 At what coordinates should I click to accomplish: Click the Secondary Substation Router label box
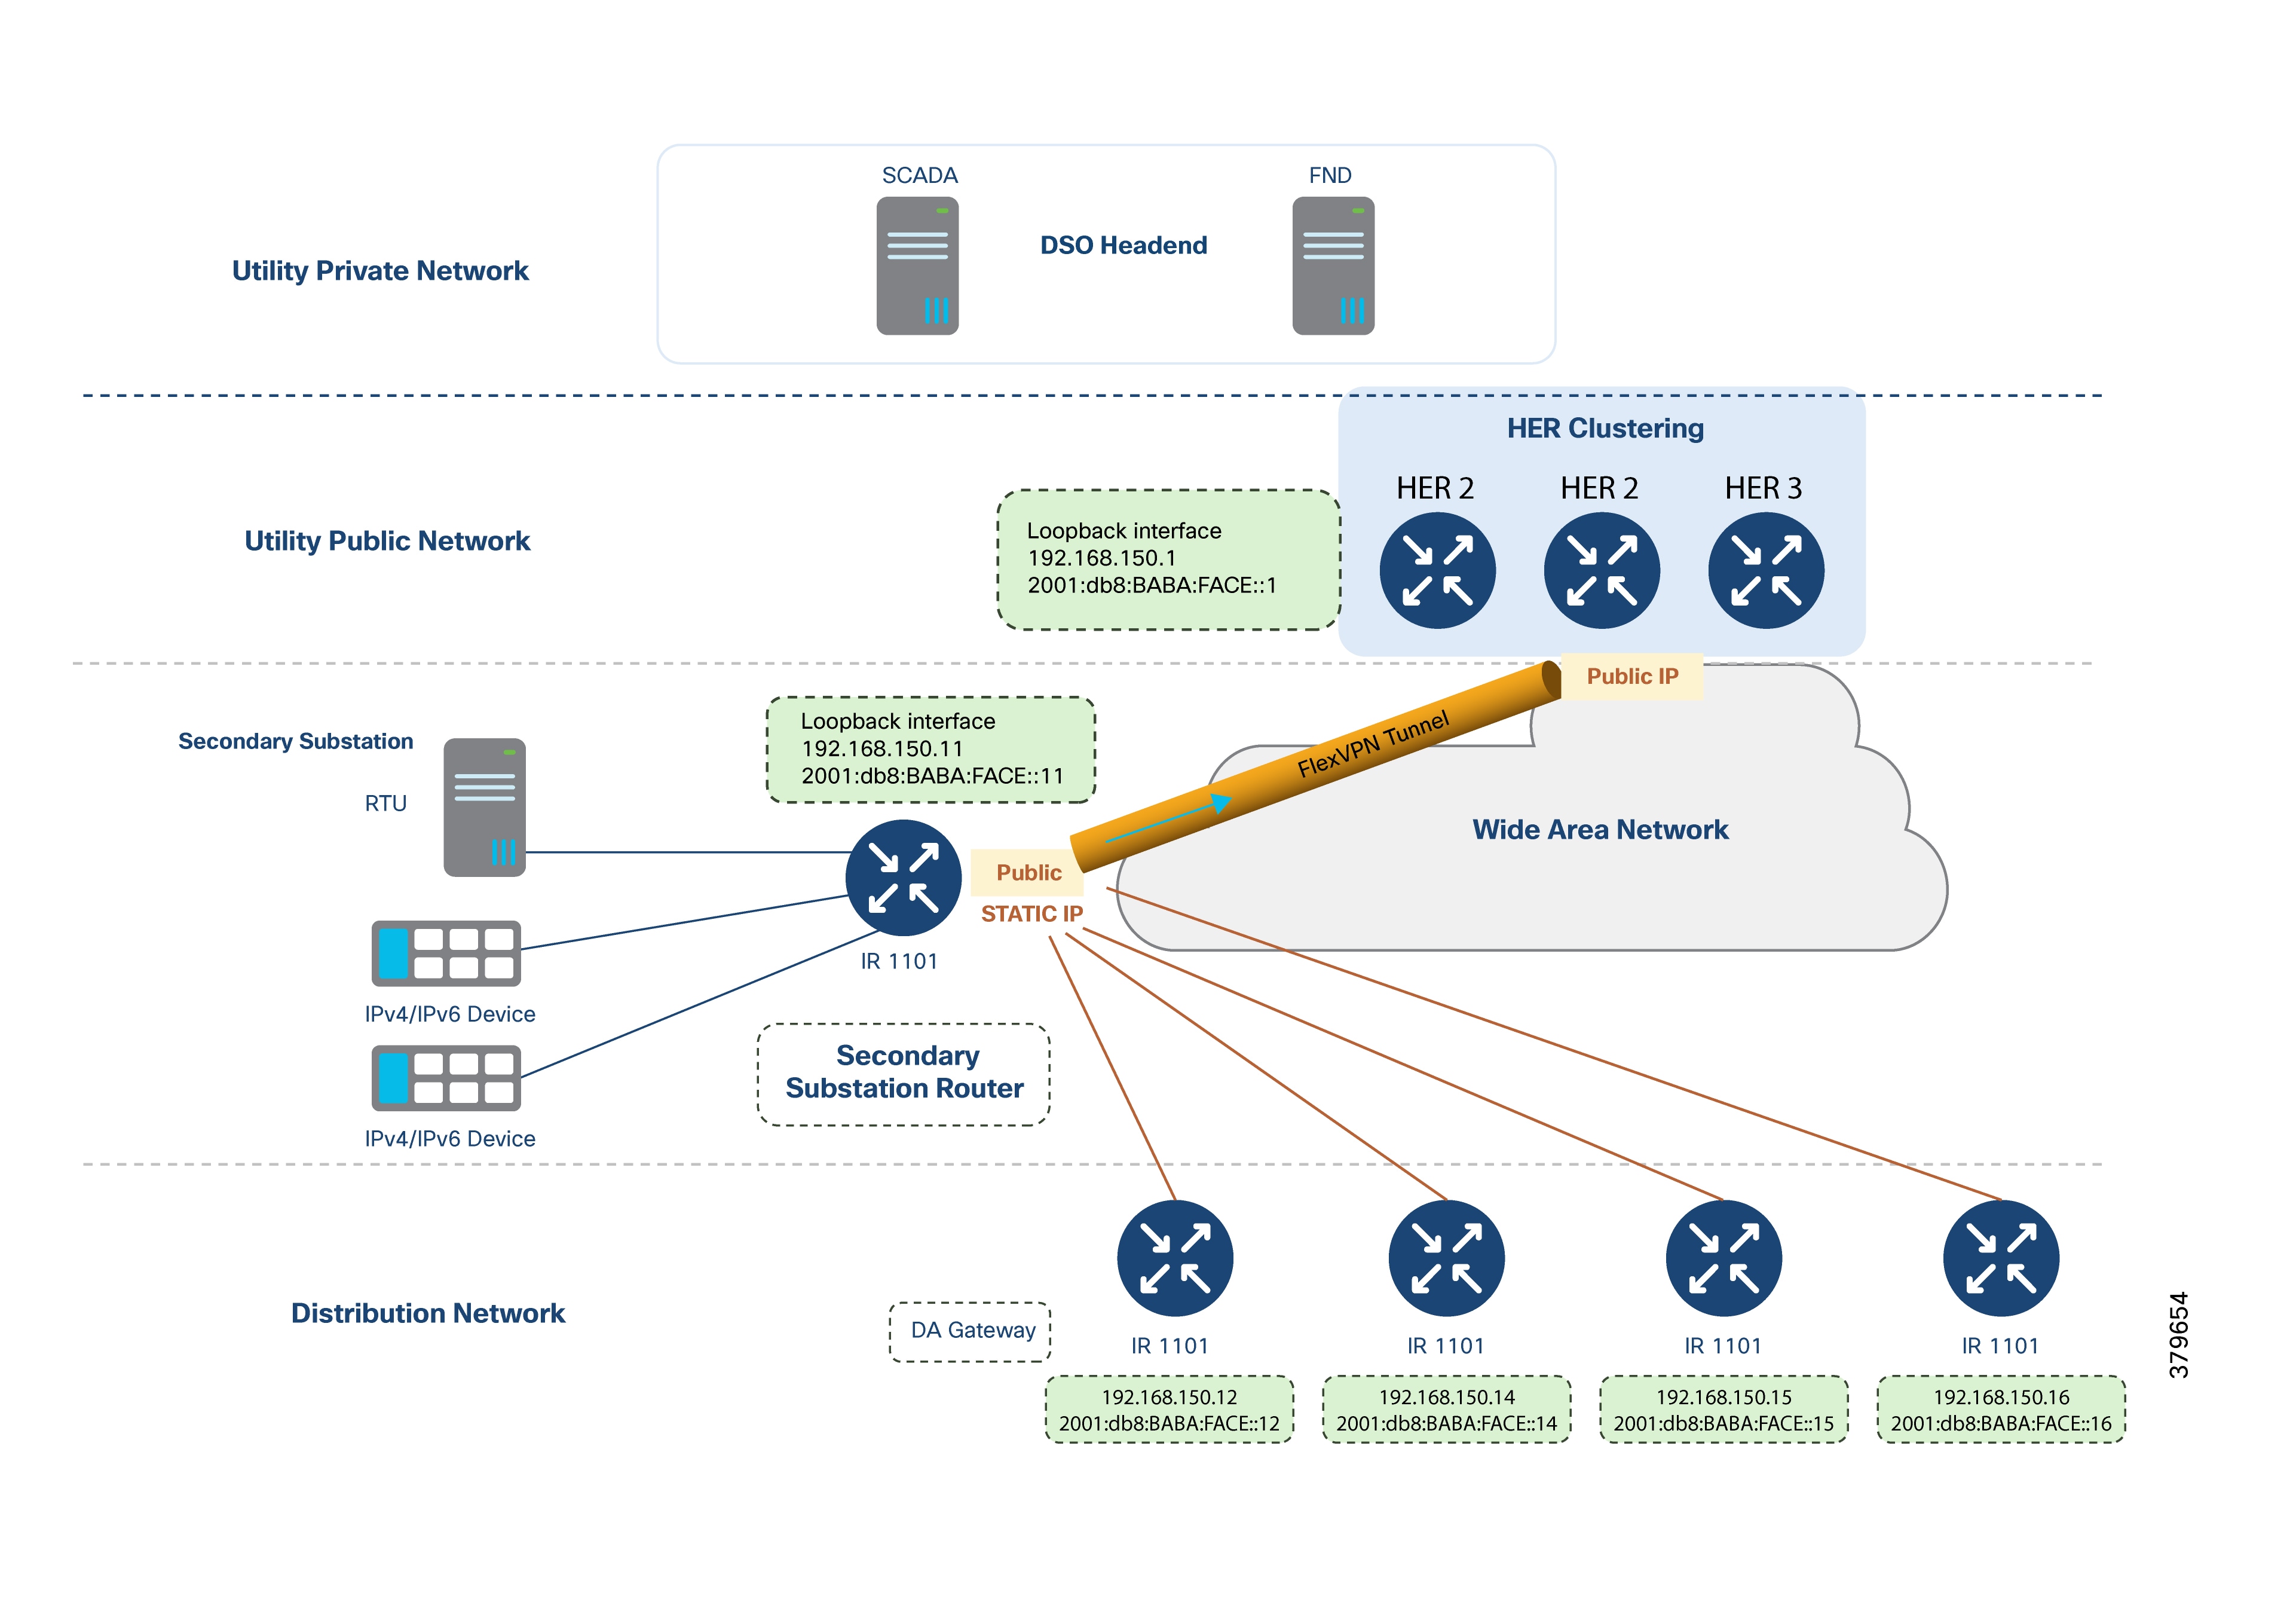pyautogui.click(x=904, y=1072)
